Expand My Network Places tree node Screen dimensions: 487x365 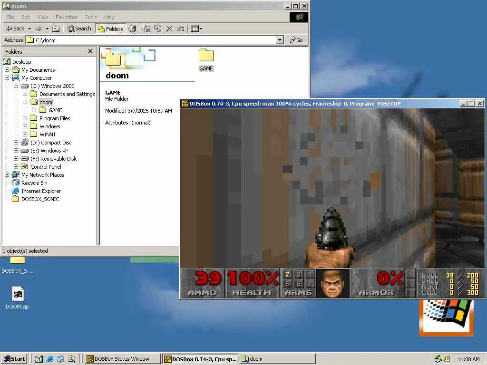(x=7, y=175)
